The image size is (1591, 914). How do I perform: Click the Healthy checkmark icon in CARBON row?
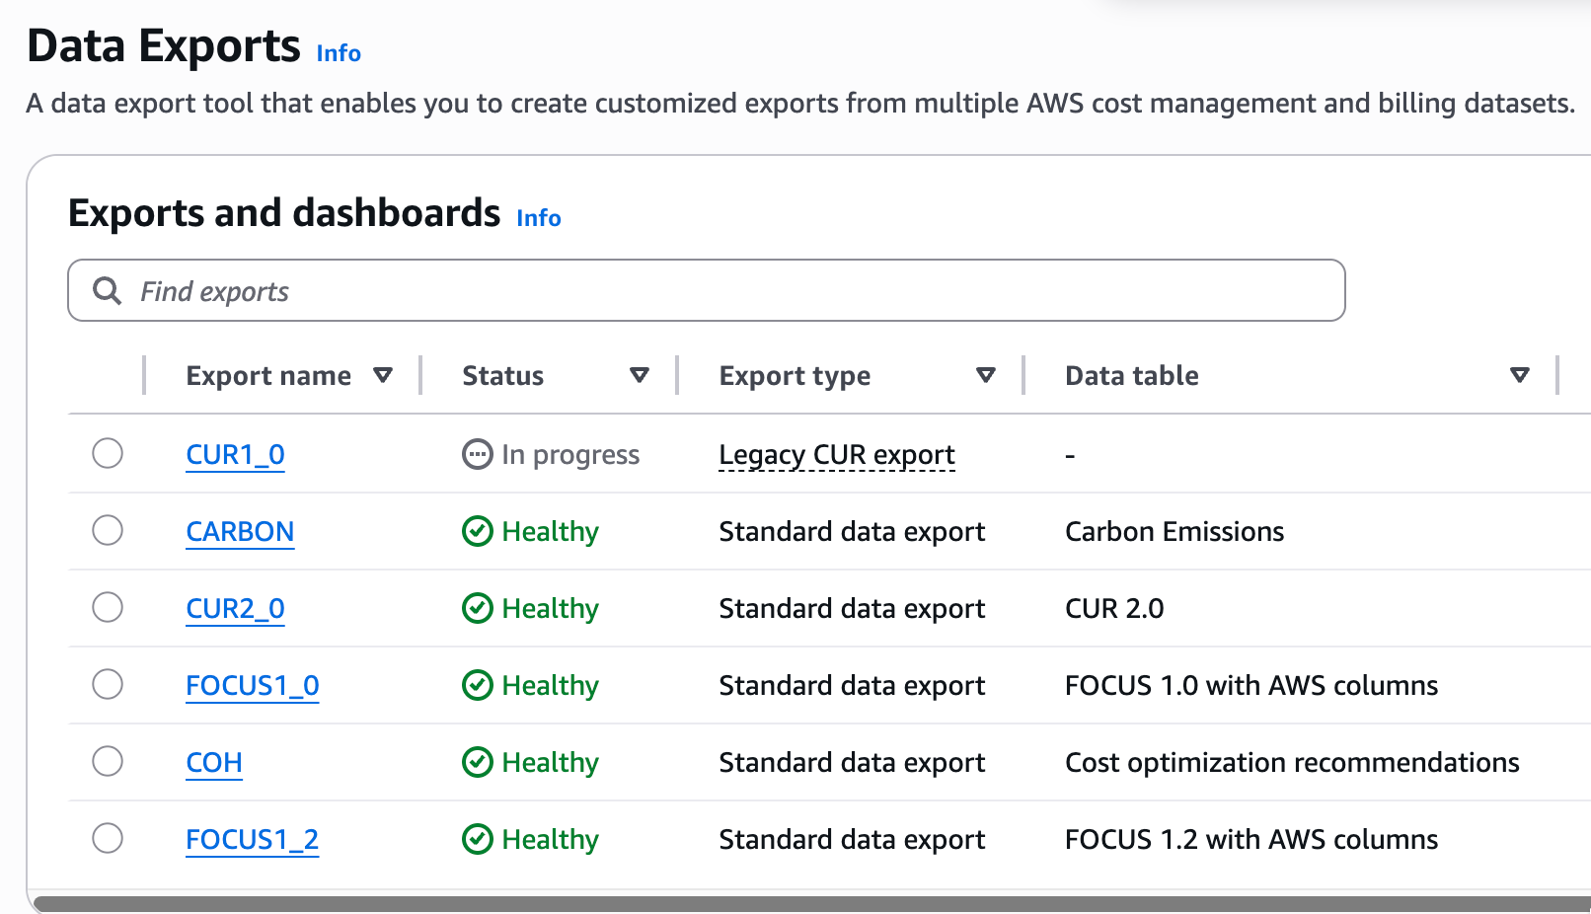click(478, 531)
